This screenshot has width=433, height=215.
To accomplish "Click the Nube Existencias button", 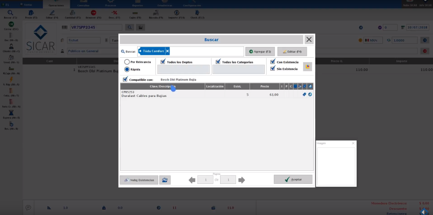I will (x=139, y=180).
